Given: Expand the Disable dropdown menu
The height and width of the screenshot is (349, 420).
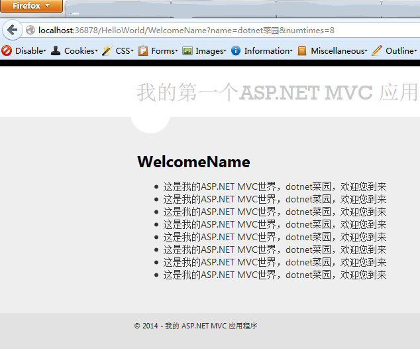Looking at the screenshot, I should click(x=30, y=51).
